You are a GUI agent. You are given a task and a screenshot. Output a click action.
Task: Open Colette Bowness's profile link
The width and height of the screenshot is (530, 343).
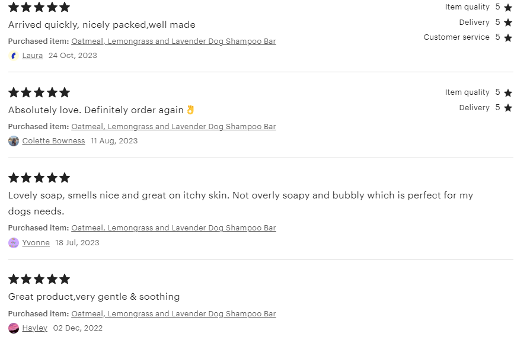tap(53, 141)
